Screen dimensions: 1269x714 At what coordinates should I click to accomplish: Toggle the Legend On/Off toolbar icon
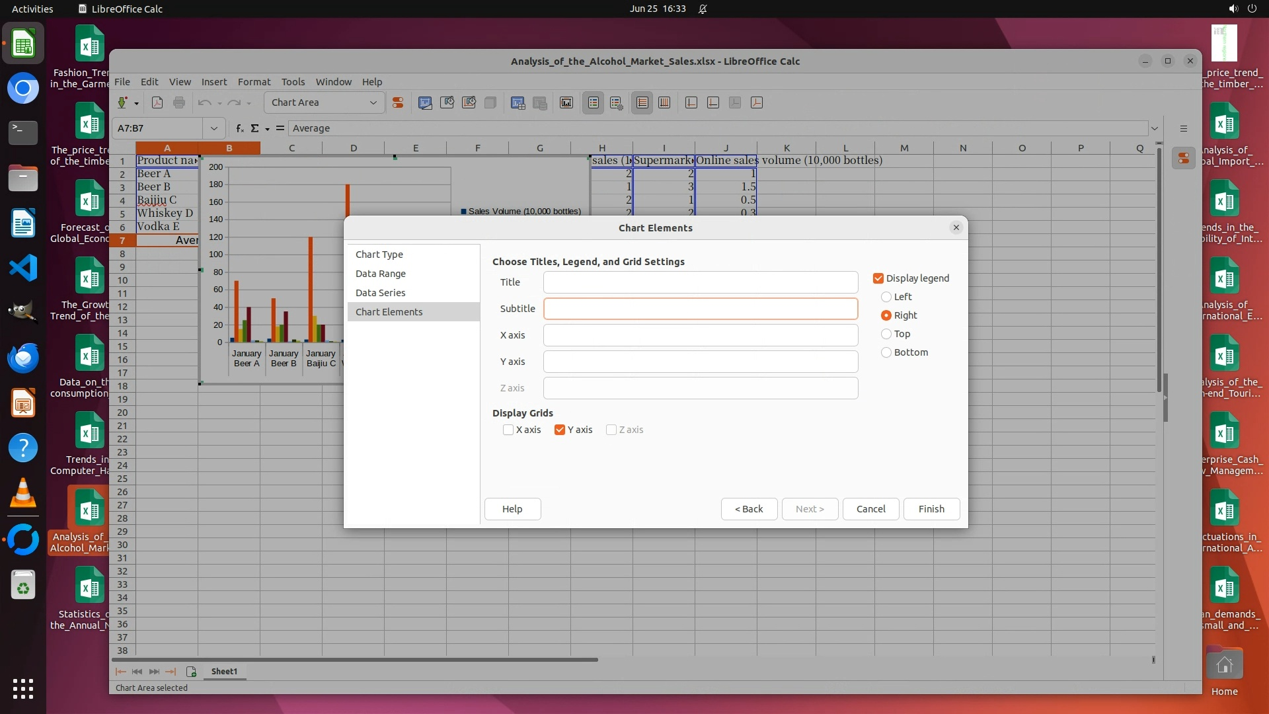tap(594, 102)
